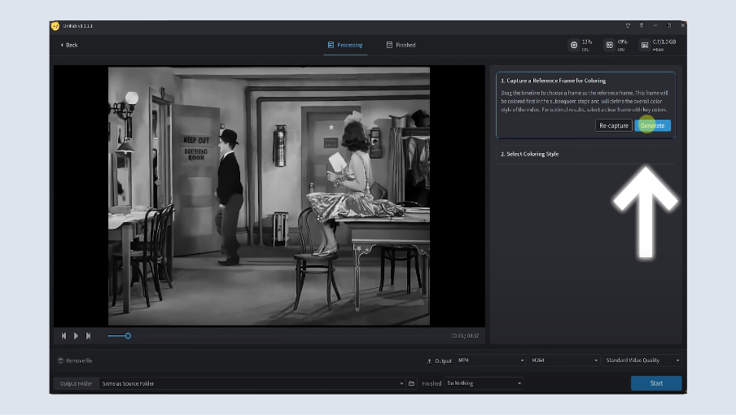Click the timeline playhead handle
Image resolution: width=736 pixels, height=415 pixels.
(x=128, y=336)
